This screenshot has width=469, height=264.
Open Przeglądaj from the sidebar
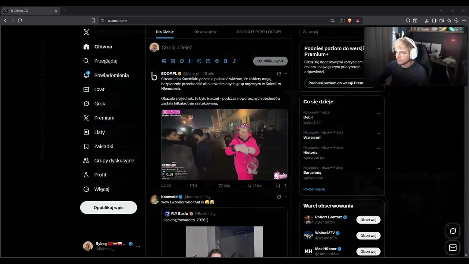(x=100, y=61)
